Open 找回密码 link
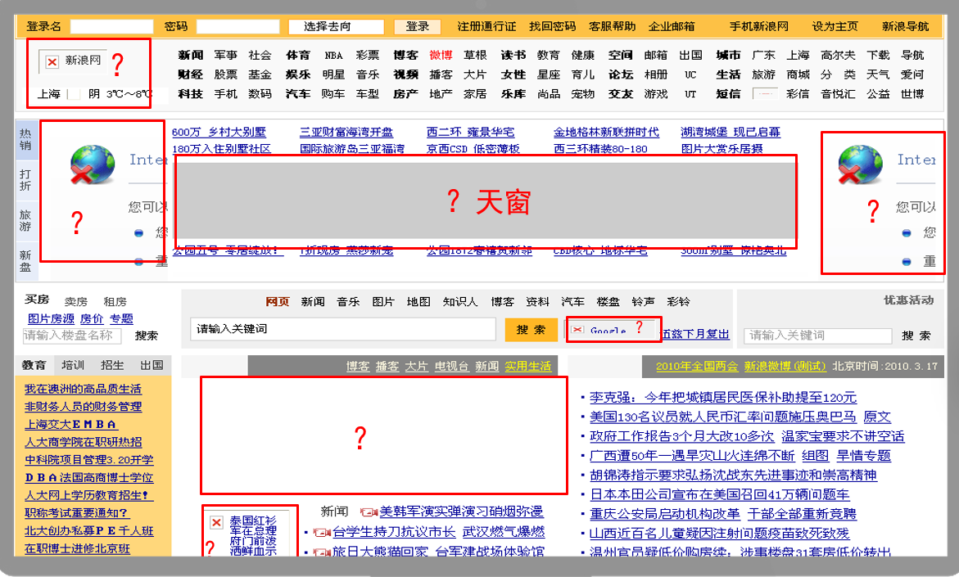 tap(552, 26)
